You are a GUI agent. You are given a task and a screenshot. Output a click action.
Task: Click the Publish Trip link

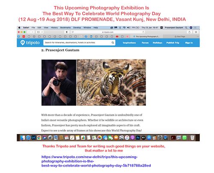pos(172,43)
